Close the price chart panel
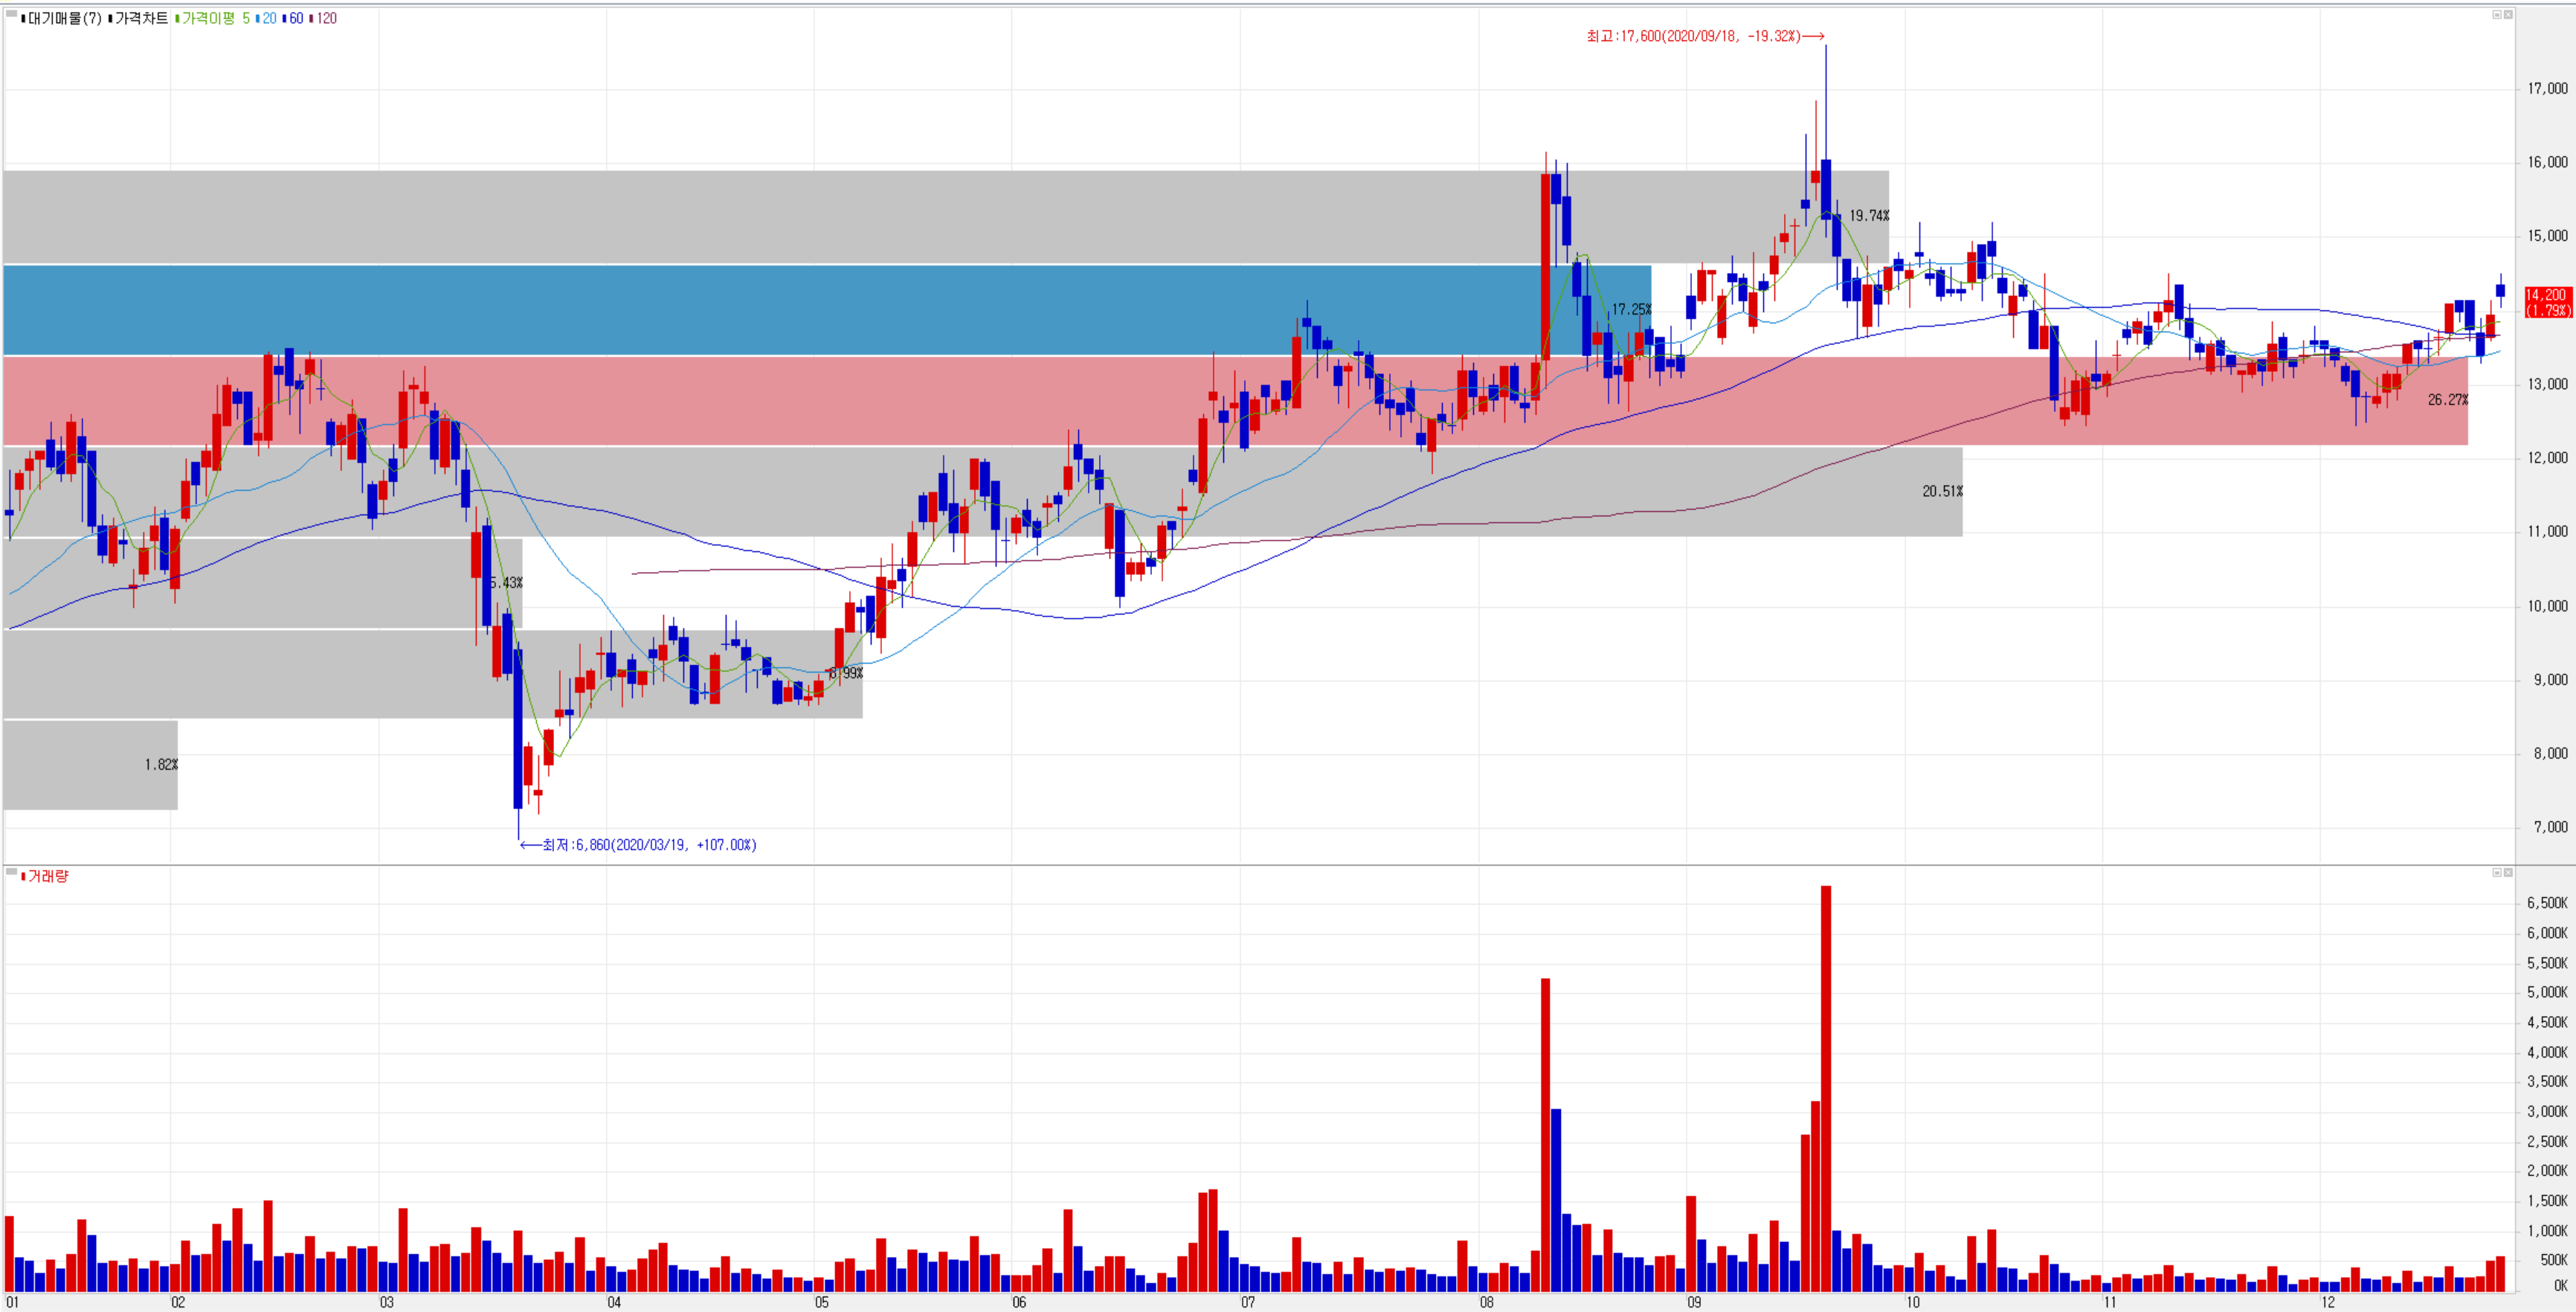 click(x=2508, y=14)
